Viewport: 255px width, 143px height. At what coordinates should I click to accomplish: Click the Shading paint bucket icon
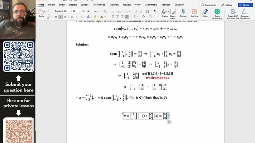[143, 16]
